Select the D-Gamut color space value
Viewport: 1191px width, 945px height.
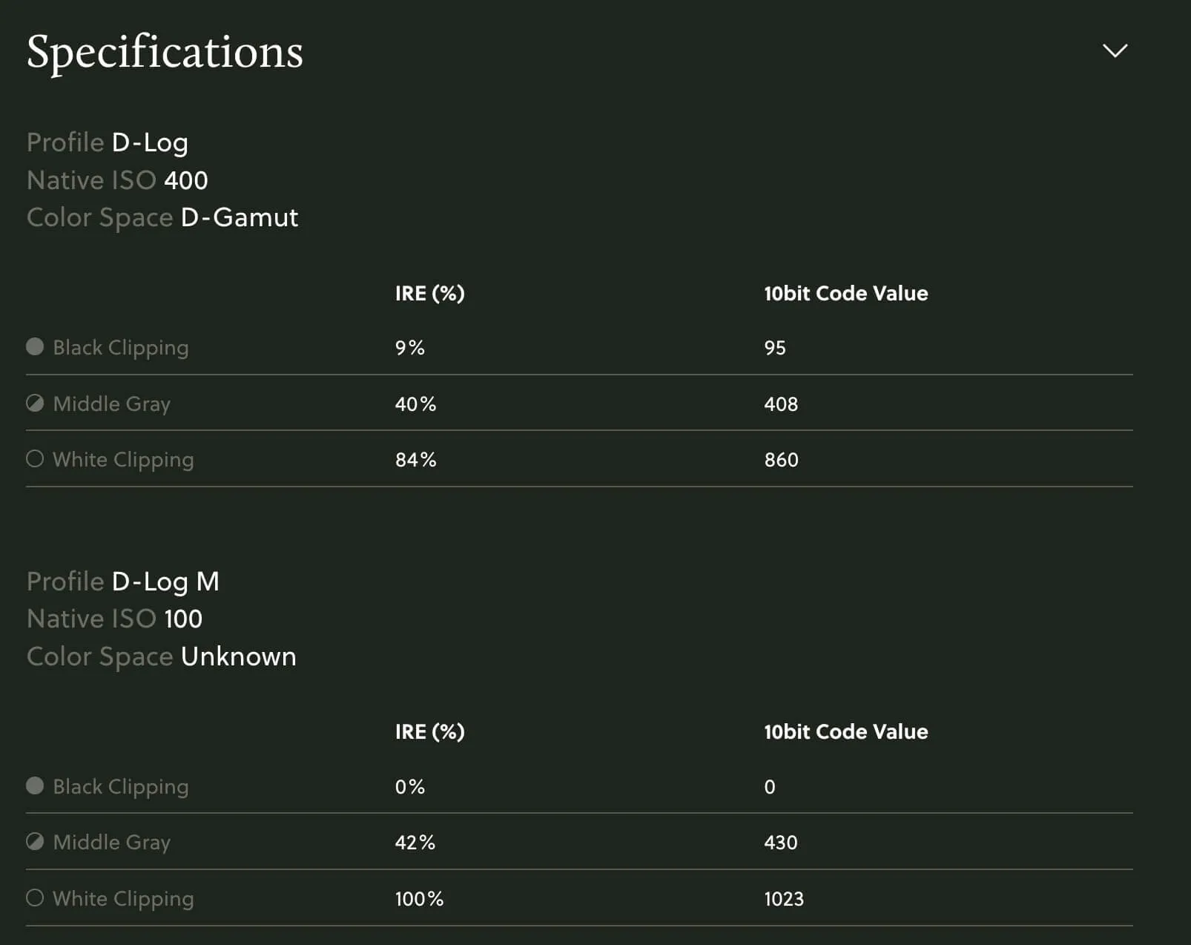point(239,217)
